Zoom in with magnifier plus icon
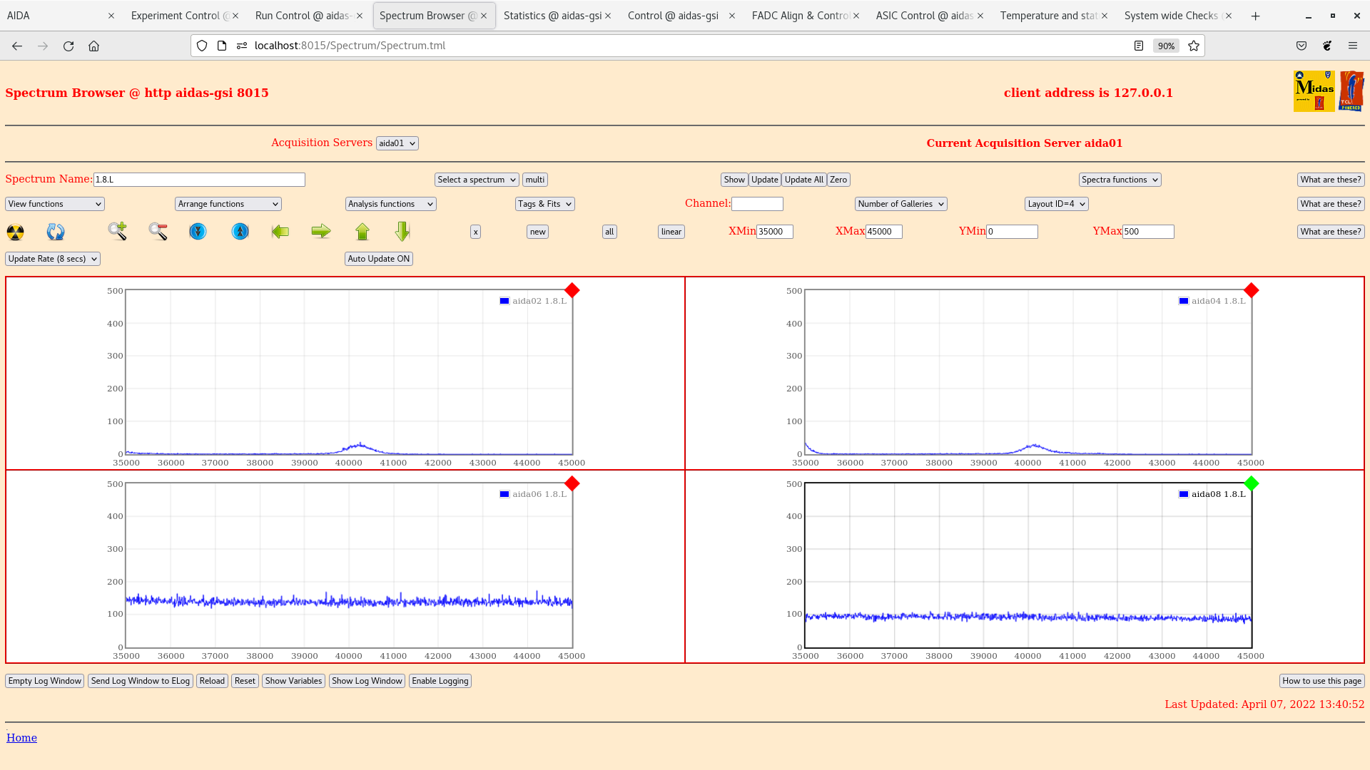Viewport: 1370px width, 770px height. [x=118, y=231]
